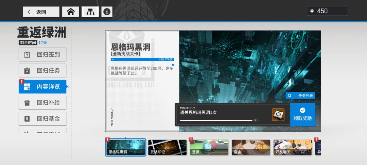Click the gift icon on 回归补给

(27, 103)
